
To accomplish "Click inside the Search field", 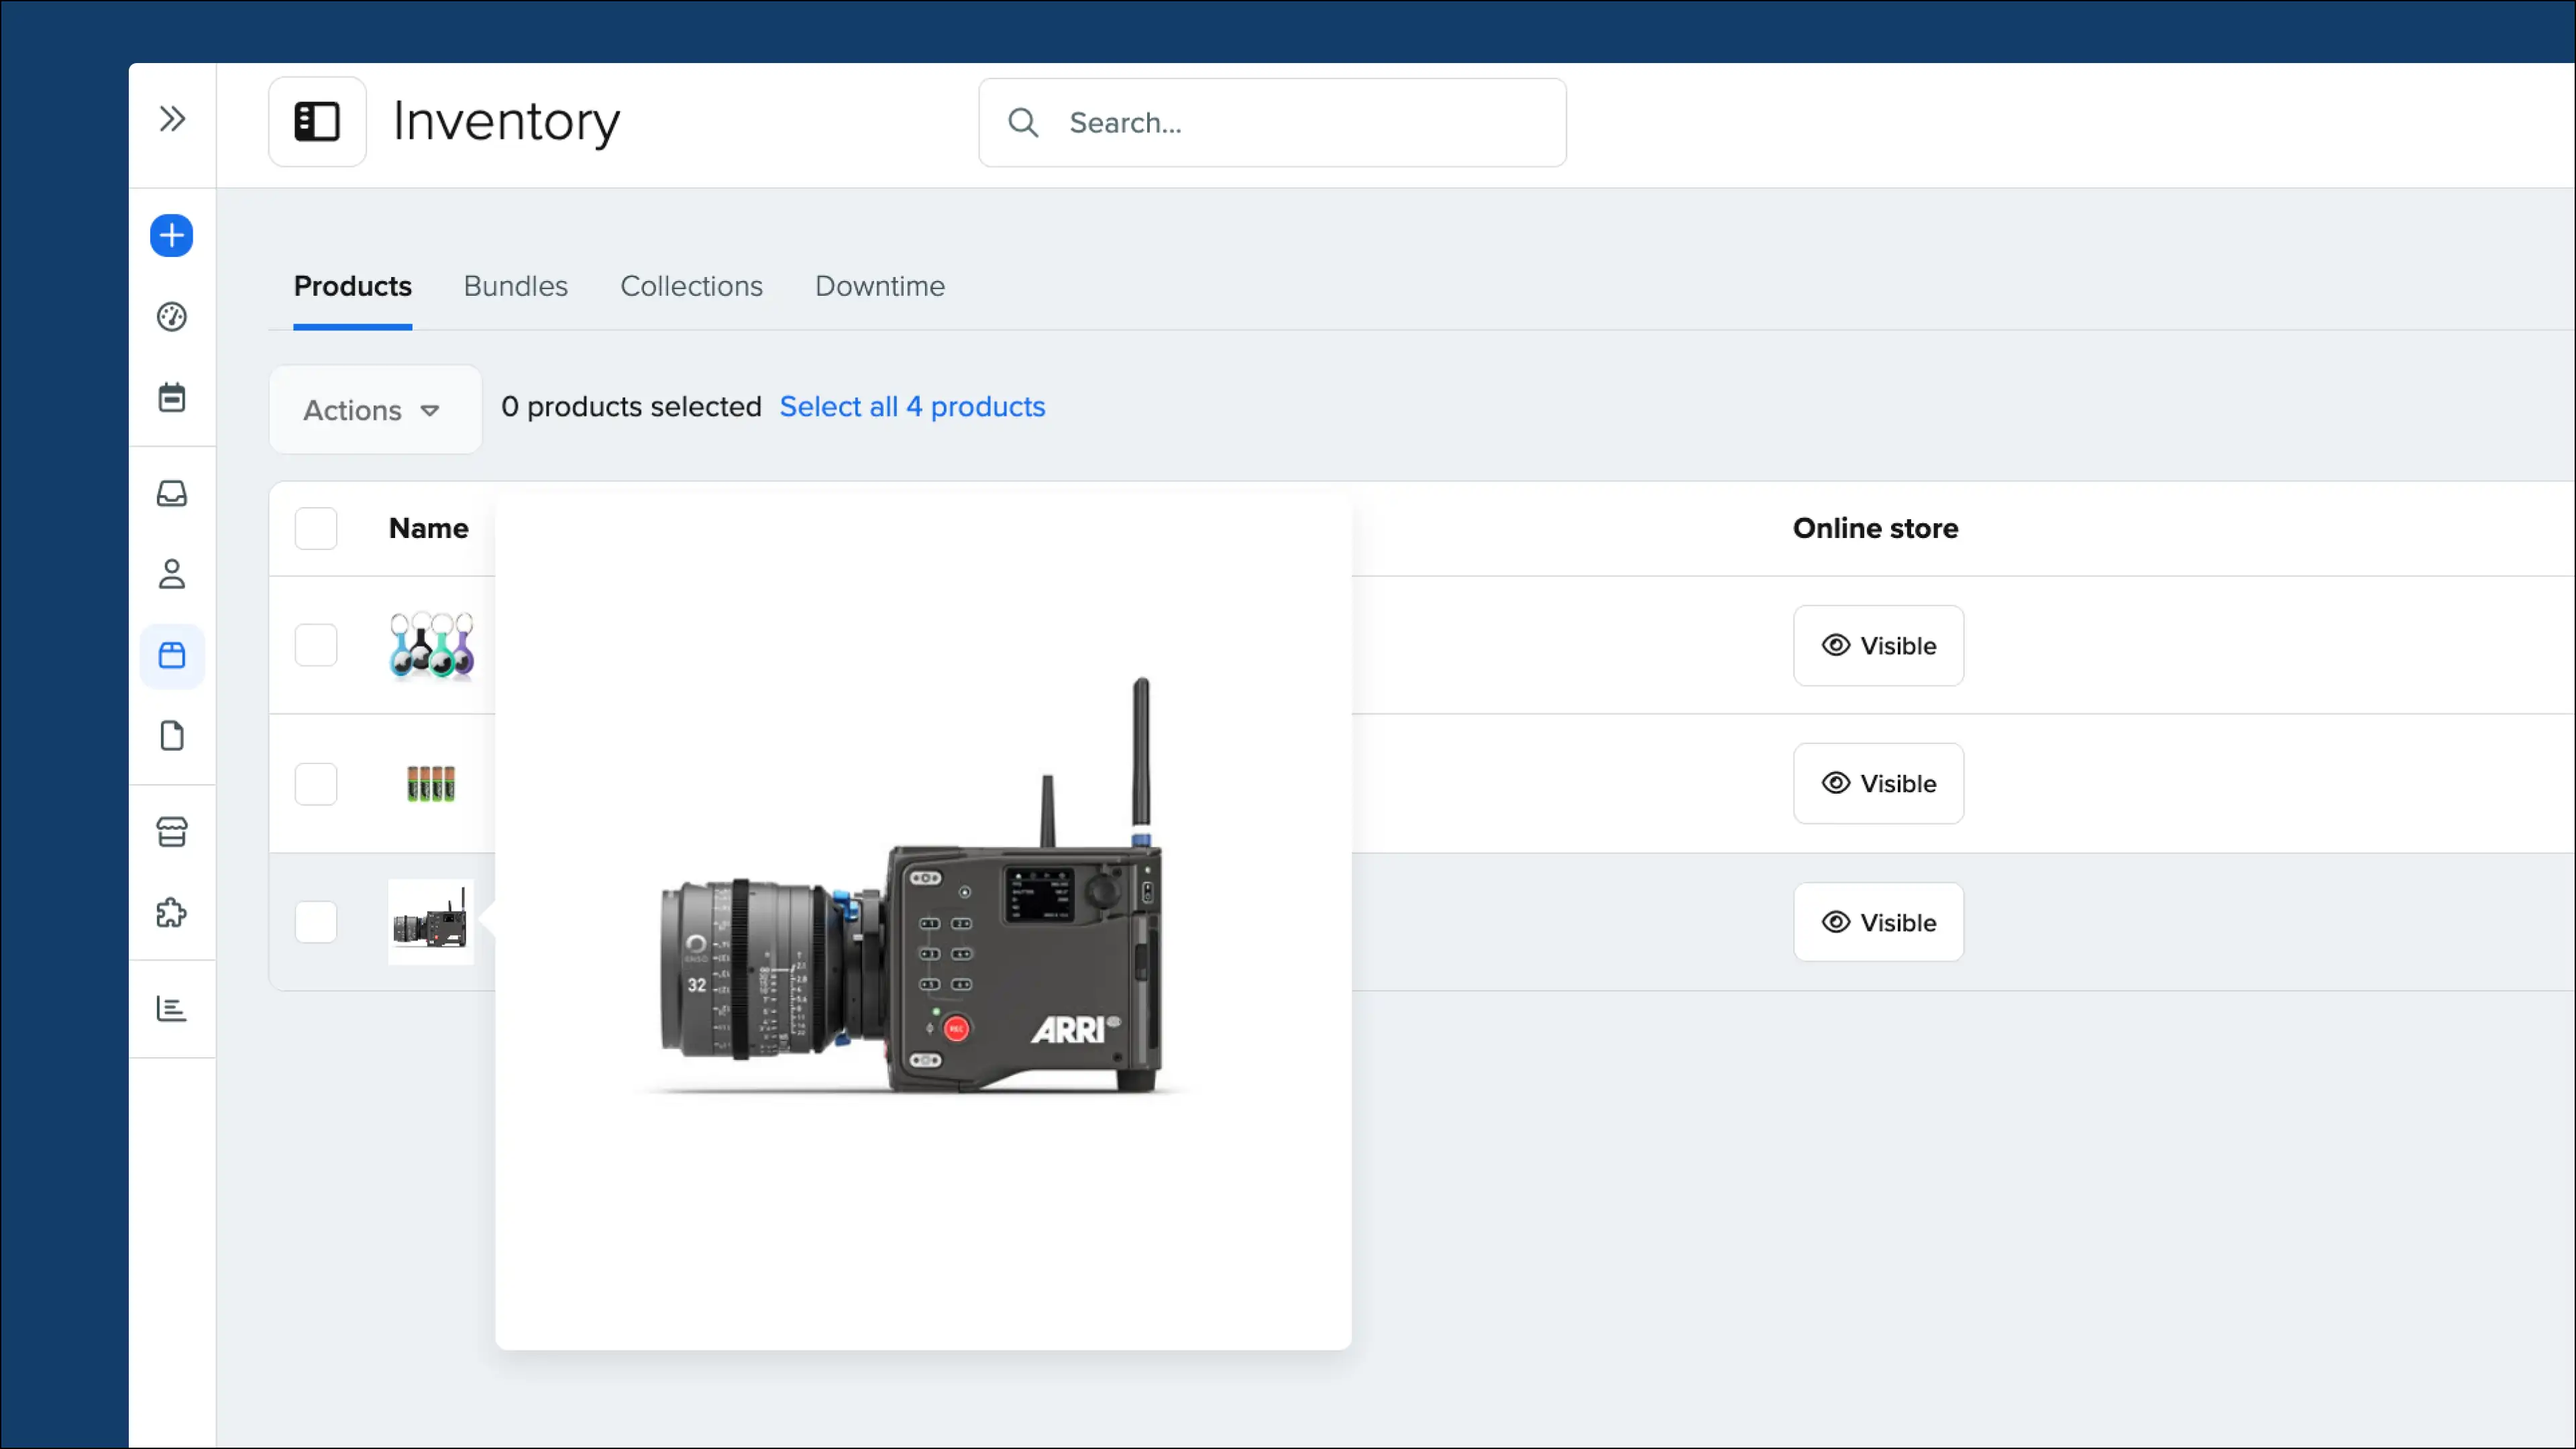I will coord(1270,122).
